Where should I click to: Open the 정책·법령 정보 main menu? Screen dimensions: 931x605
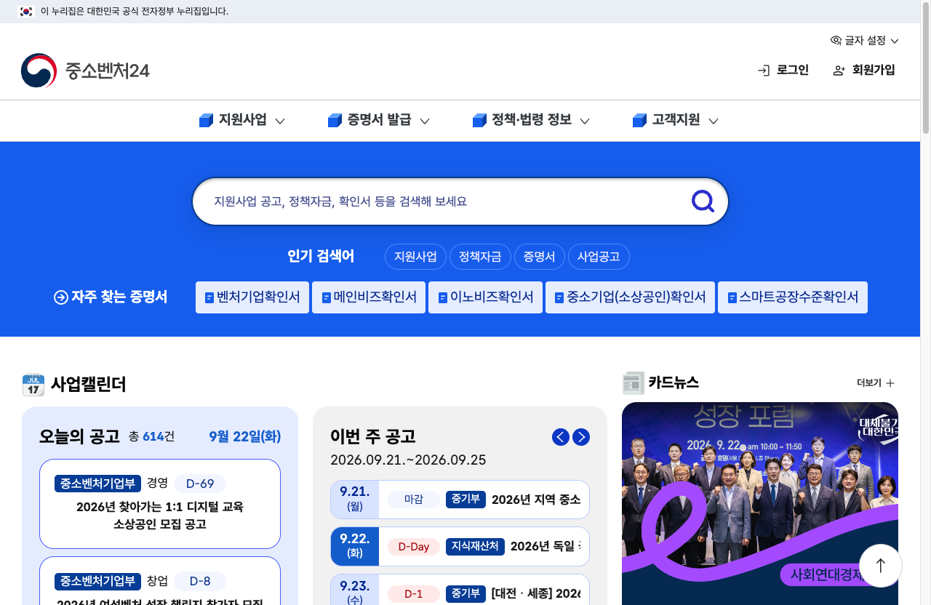click(531, 121)
